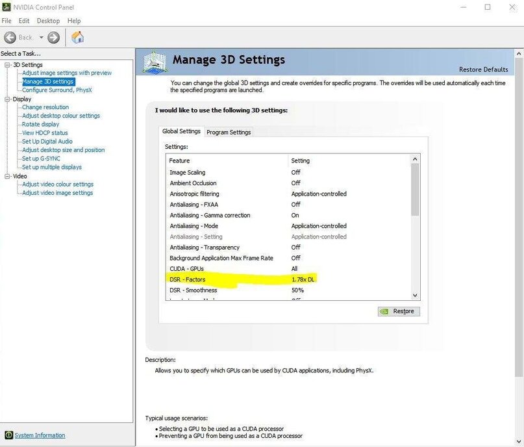Click the main page scroll-down arrow

(519, 441)
